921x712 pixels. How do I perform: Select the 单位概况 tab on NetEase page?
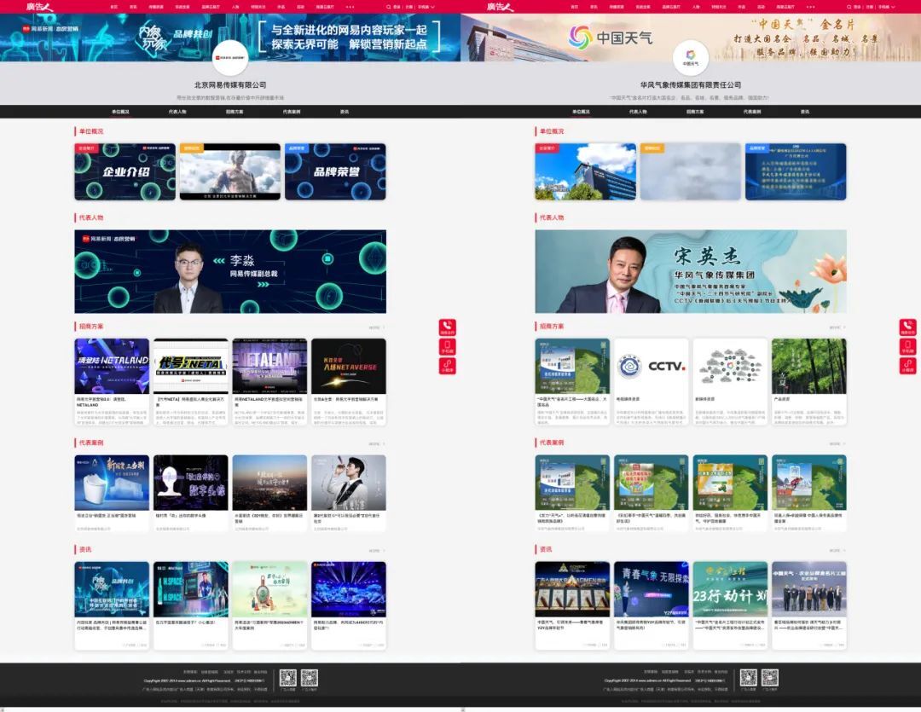coord(120,112)
